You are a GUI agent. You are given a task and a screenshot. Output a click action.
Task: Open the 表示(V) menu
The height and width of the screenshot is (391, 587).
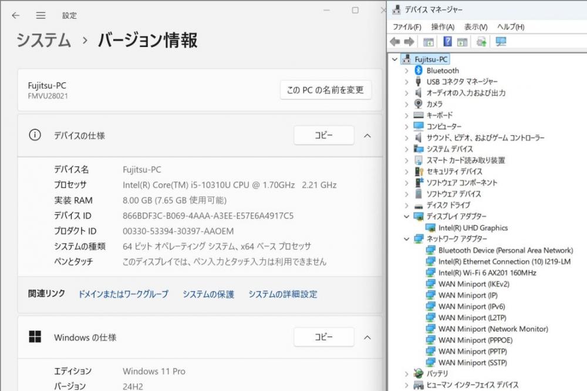point(476,26)
